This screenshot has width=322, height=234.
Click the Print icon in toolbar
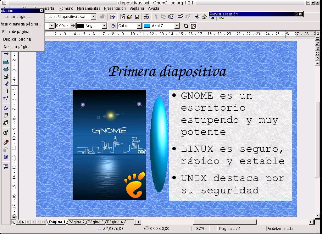(x=147, y=17)
